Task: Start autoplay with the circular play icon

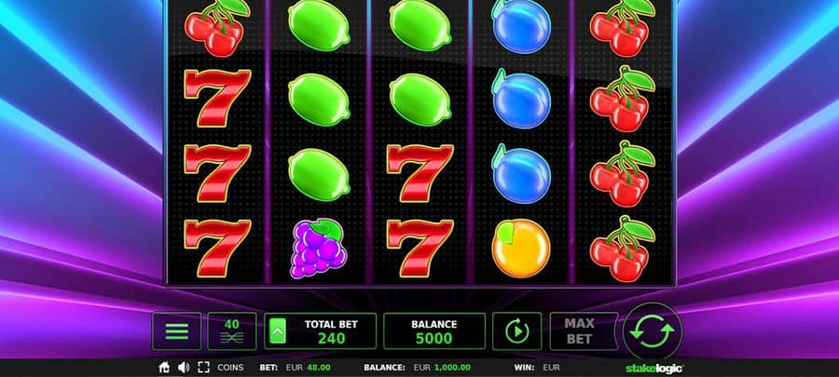Action: (516, 331)
